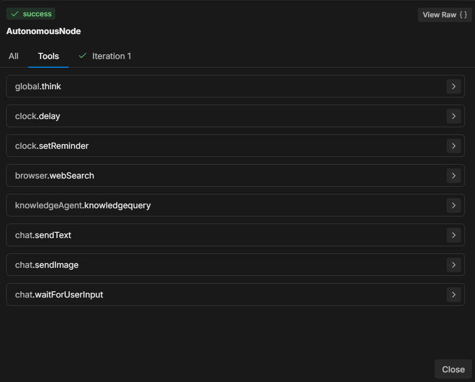The width and height of the screenshot is (475, 382).
Task: Expand the browser.webSearch chevron arrow
Action: [x=453, y=176]
